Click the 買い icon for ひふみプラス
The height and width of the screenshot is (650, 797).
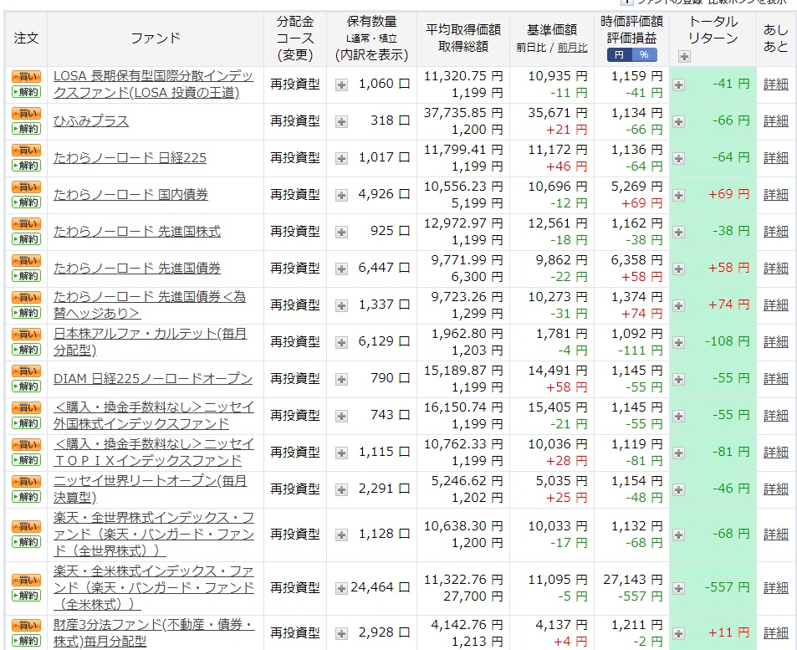click(25, 115)
